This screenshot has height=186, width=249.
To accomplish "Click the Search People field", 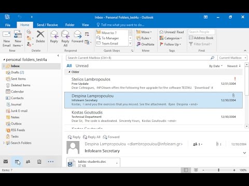I will pyautogui.click(x=201, y=32).
